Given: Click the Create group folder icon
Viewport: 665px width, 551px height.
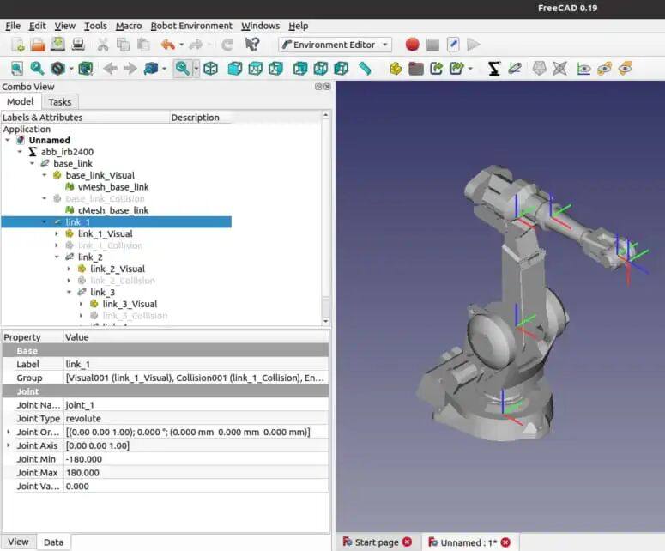Looking at the screenshot, I should 416,68.
